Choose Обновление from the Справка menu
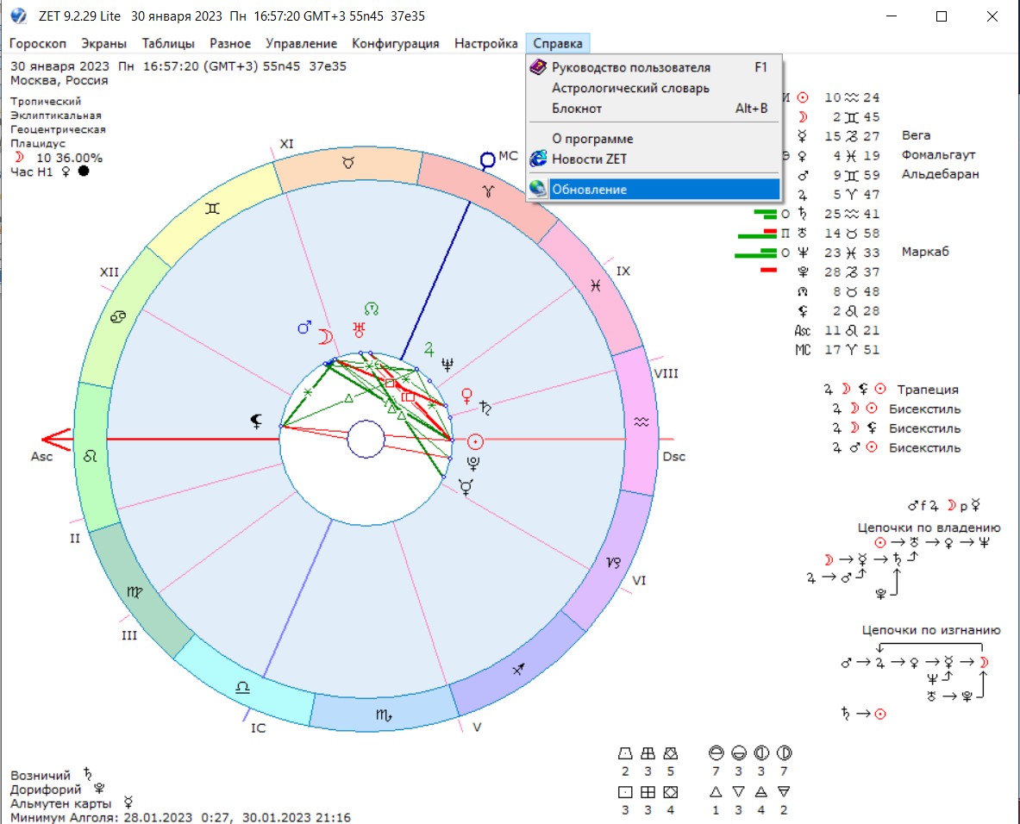The width and height of the screenshot is (1020, 824). [590, 190]
